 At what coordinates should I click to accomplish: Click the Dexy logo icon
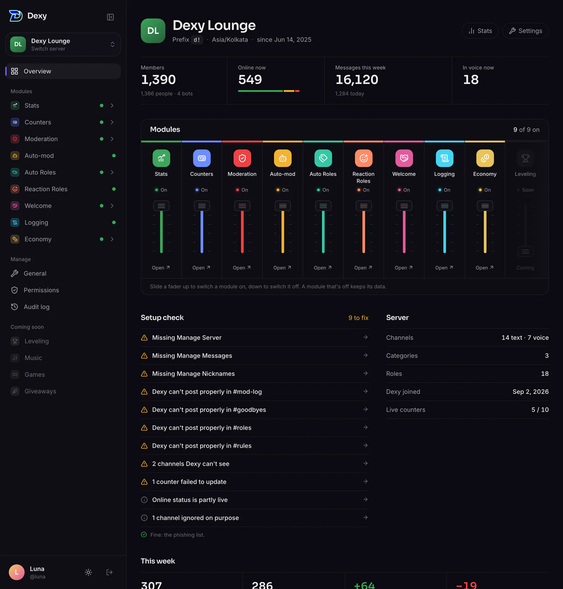point(16,16)
